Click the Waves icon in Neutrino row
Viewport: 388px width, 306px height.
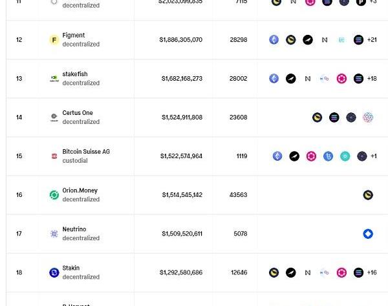click(x=368, y=234)
